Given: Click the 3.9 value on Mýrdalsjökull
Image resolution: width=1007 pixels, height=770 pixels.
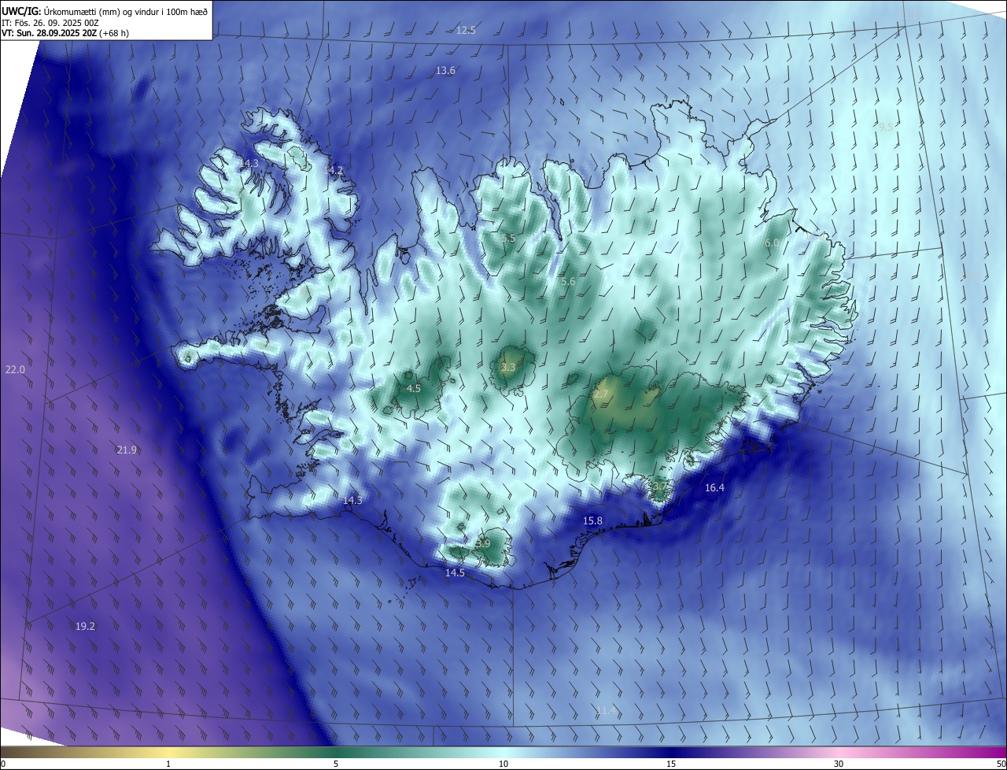Looking at the screenshot, I should tap(483, 544).
